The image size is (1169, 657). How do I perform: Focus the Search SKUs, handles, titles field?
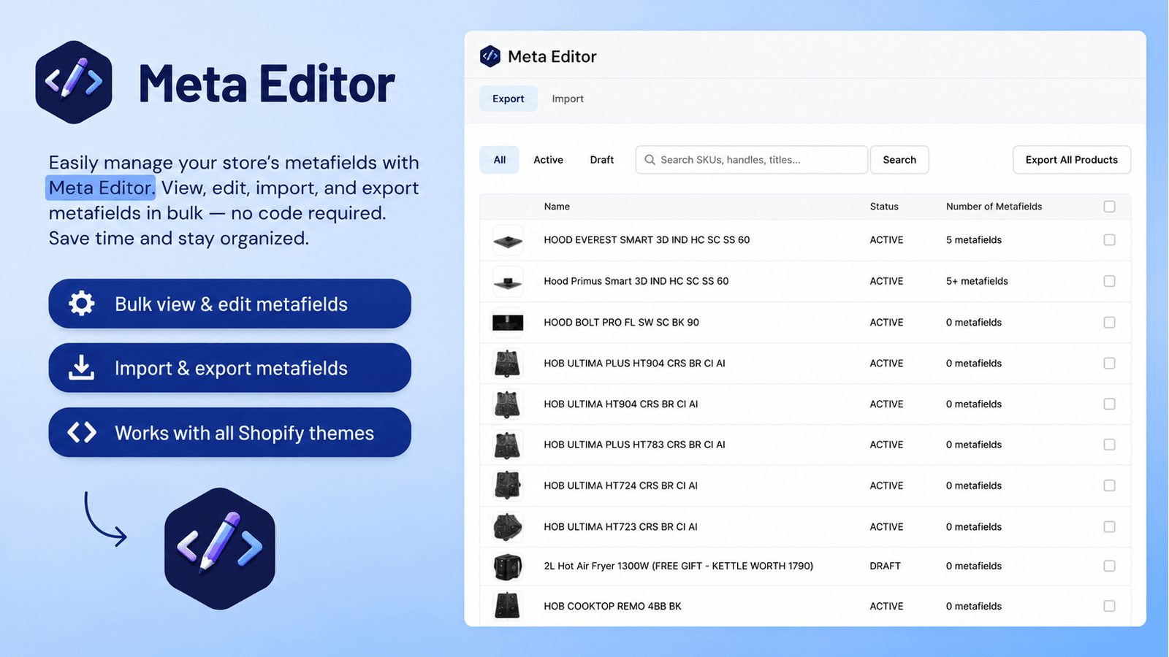752,160
